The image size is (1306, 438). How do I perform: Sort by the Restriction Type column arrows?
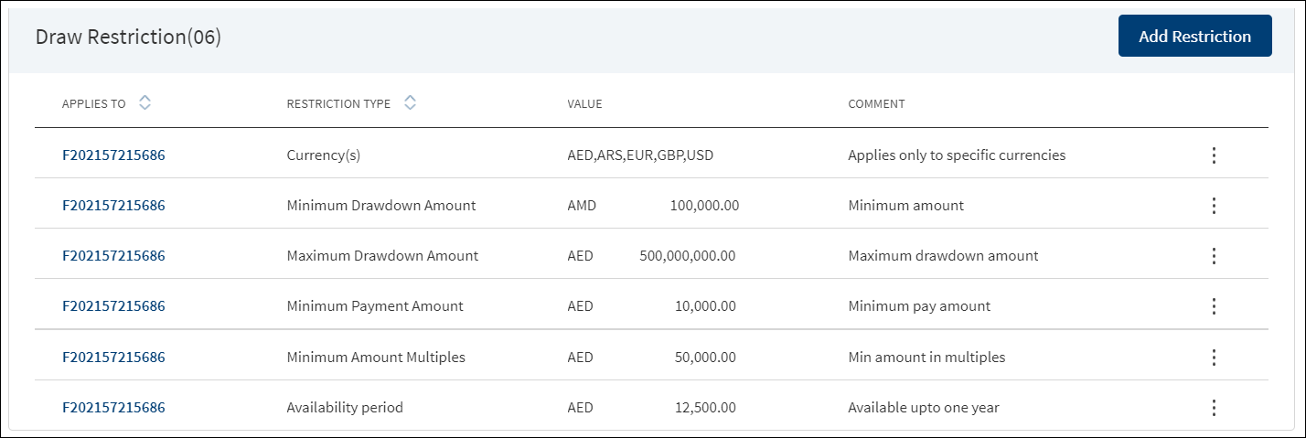point(410,103)
